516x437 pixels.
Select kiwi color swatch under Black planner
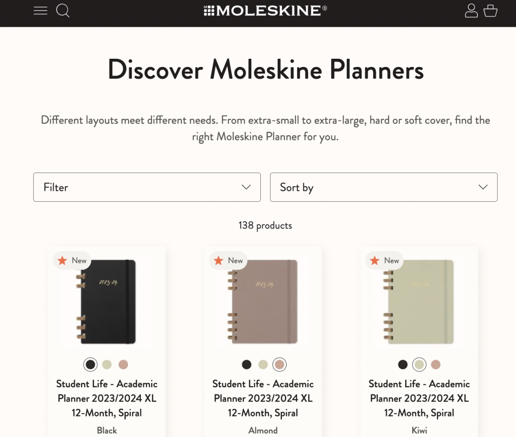(107, 365)
